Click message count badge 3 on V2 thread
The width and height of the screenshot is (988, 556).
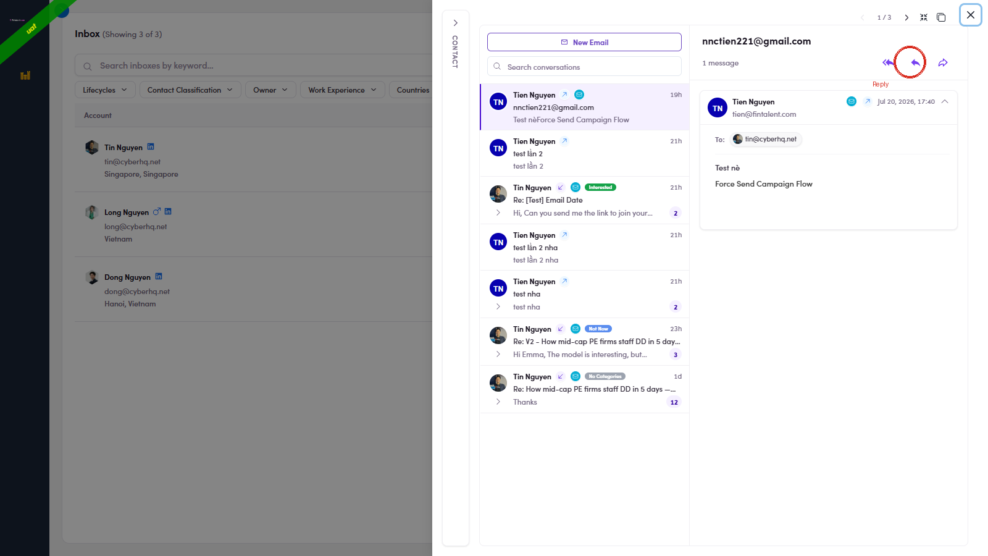click(x=676, y=355)
